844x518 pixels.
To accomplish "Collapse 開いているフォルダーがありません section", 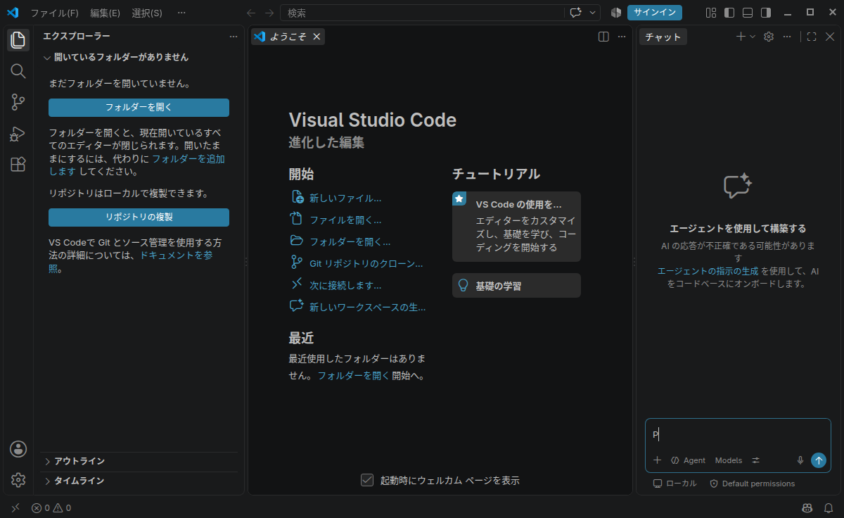I will point(139,57).
